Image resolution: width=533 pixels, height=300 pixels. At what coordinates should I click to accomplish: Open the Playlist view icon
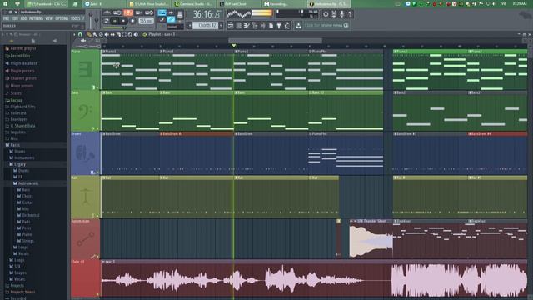[231, 25]
